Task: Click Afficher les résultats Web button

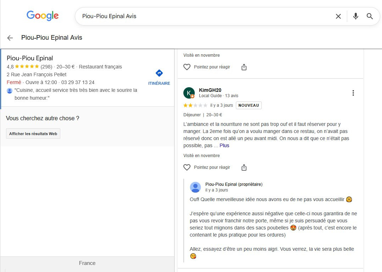Action: [x=33, y=134]
